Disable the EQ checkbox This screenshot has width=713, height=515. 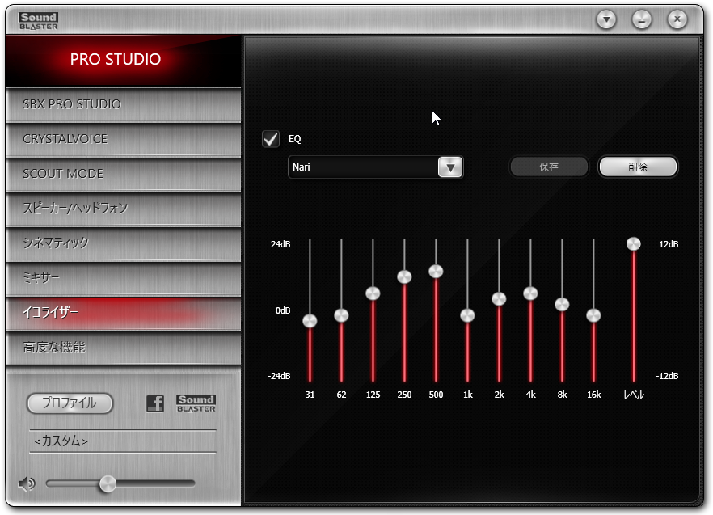271,139
